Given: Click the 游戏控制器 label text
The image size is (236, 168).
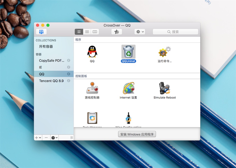Looking at the screenshot, I should click(x=92, y=98).
